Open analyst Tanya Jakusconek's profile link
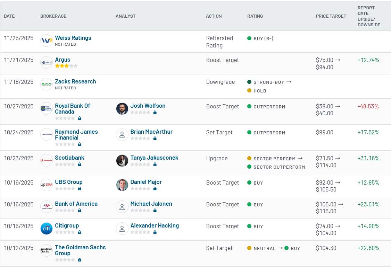Image resolution: width=391 pixels, height=267 pixels. pyautogui.click(x=155, y=158)
